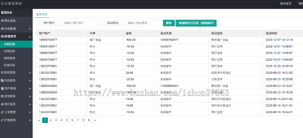
Task: Expand the 统计报表 menu arrow
Action: click(x=30, y=104)
